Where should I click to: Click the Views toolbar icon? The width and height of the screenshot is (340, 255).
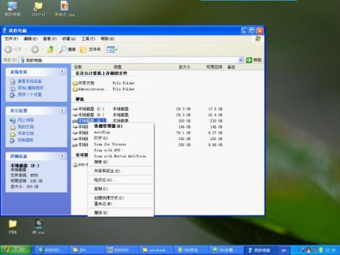(111, 50)
